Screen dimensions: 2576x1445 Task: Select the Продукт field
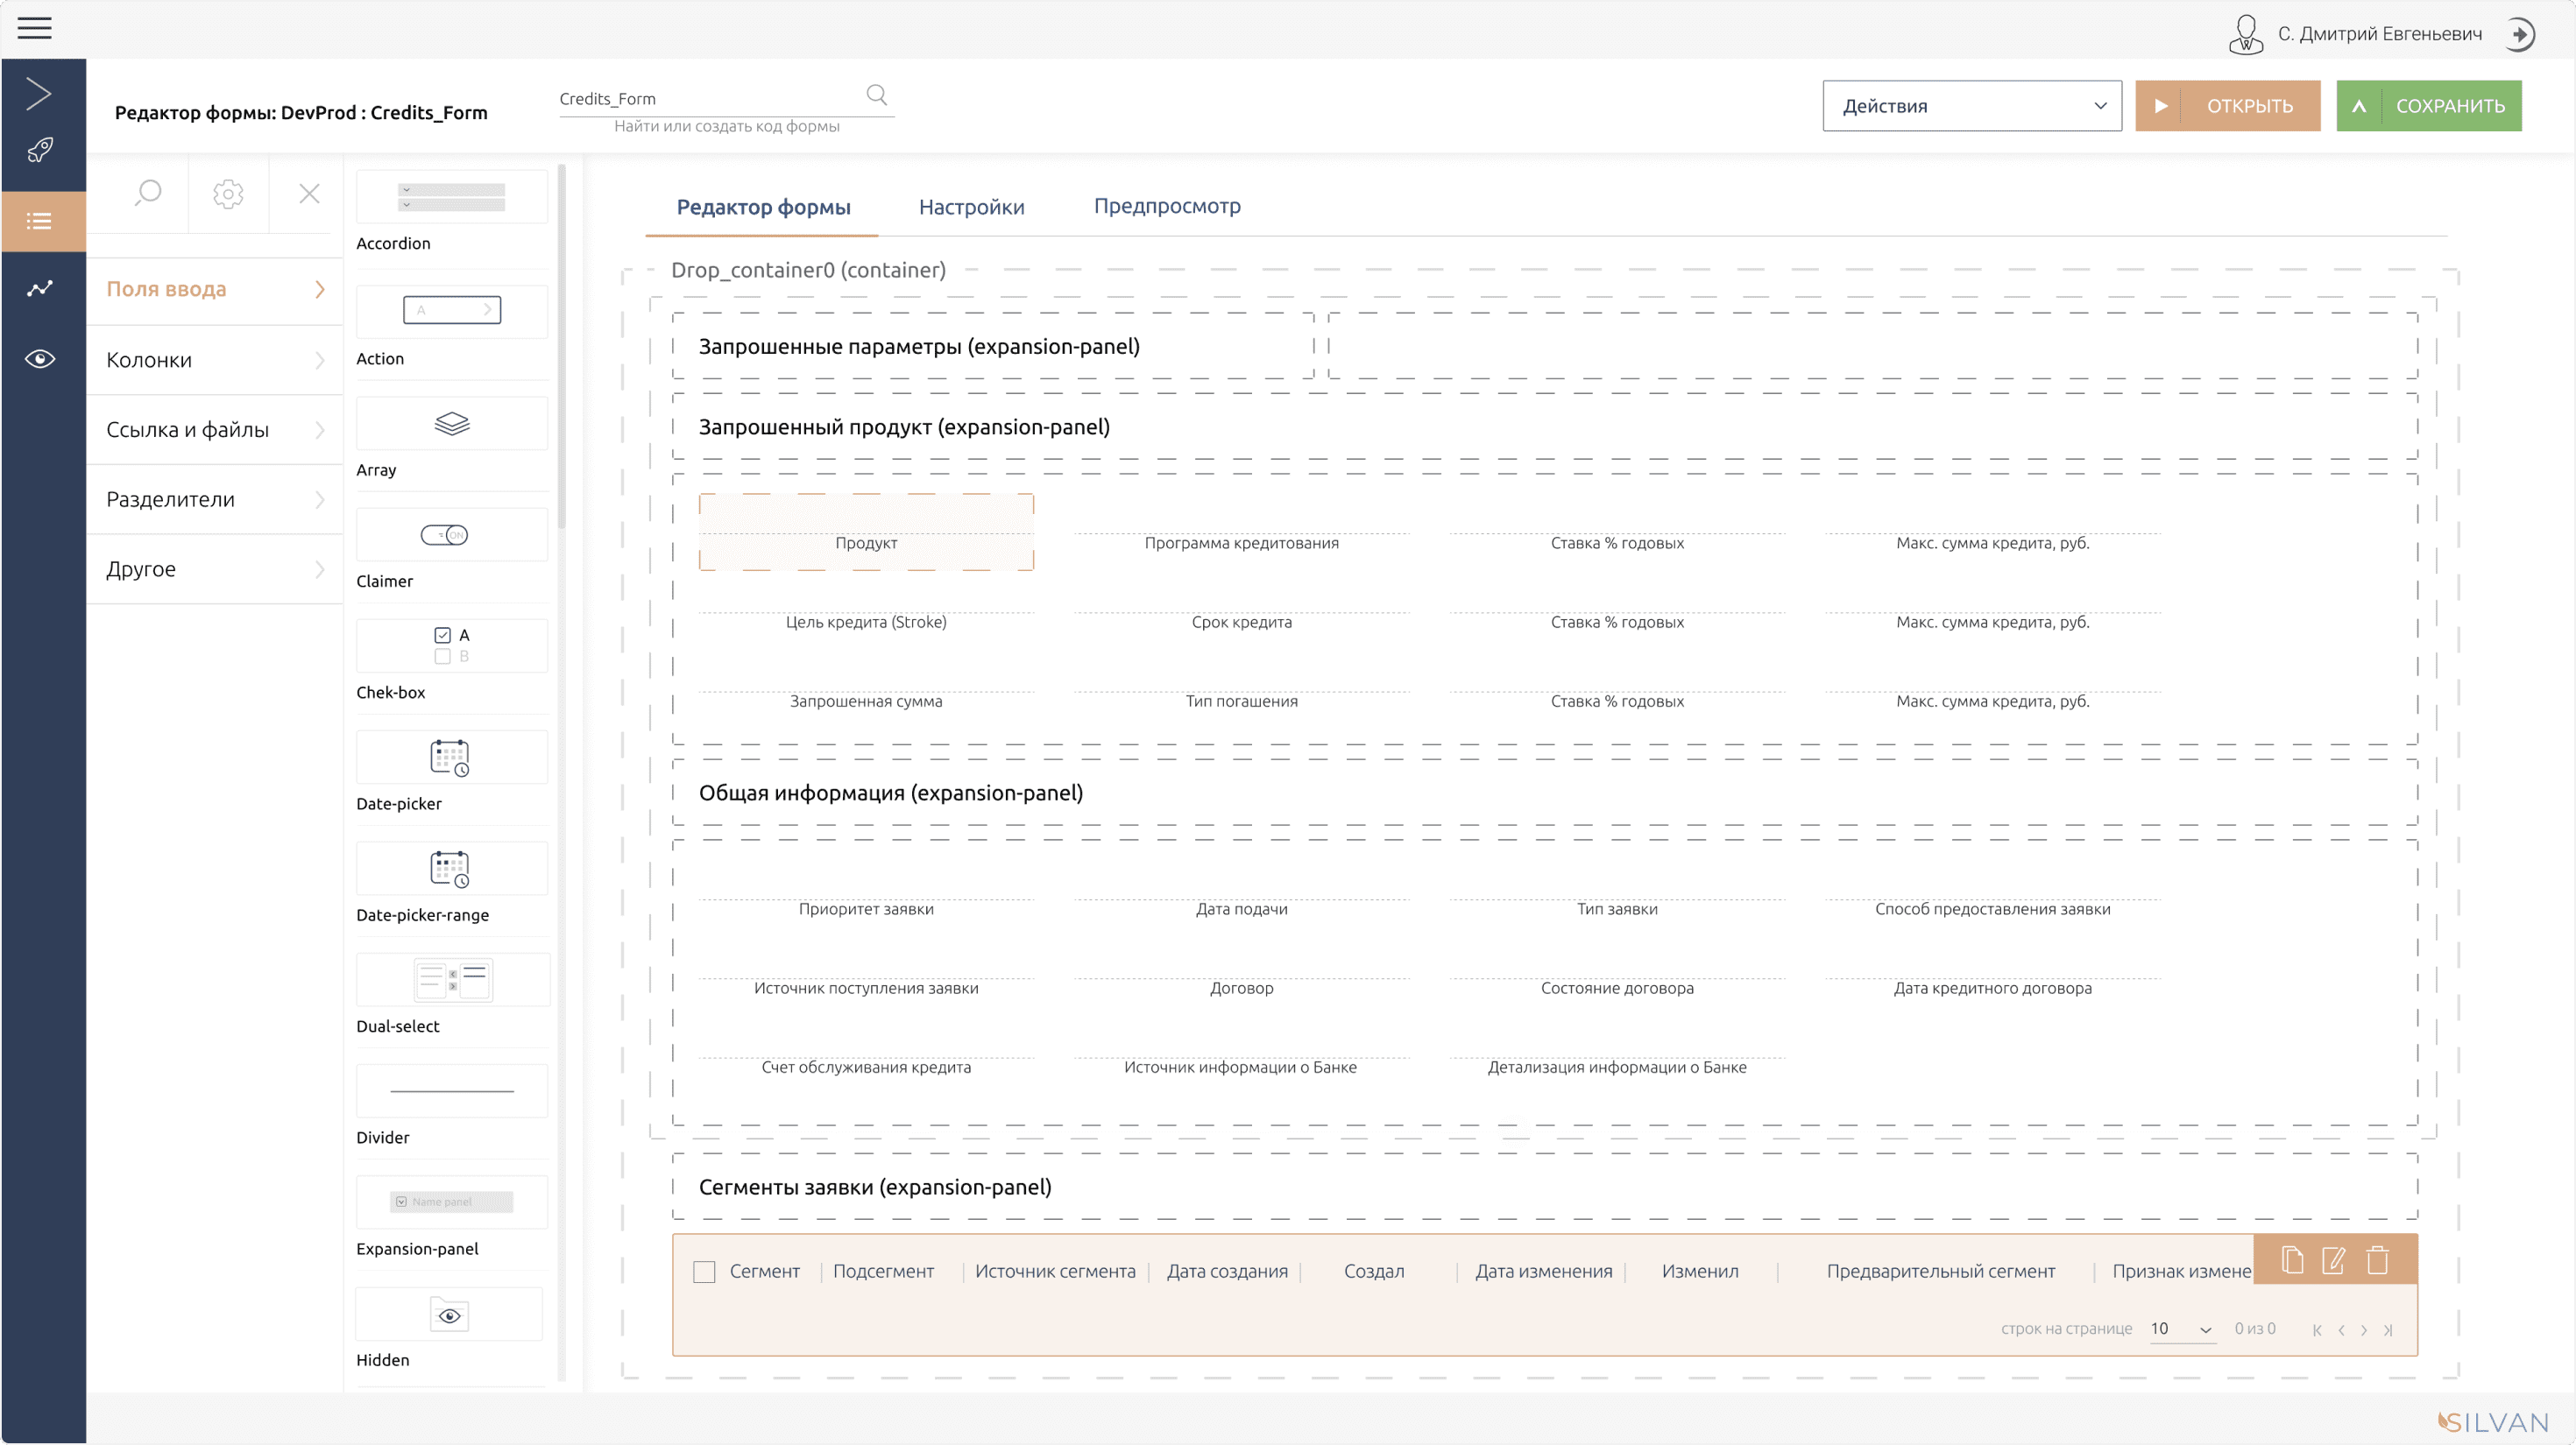tap(866, 532)
